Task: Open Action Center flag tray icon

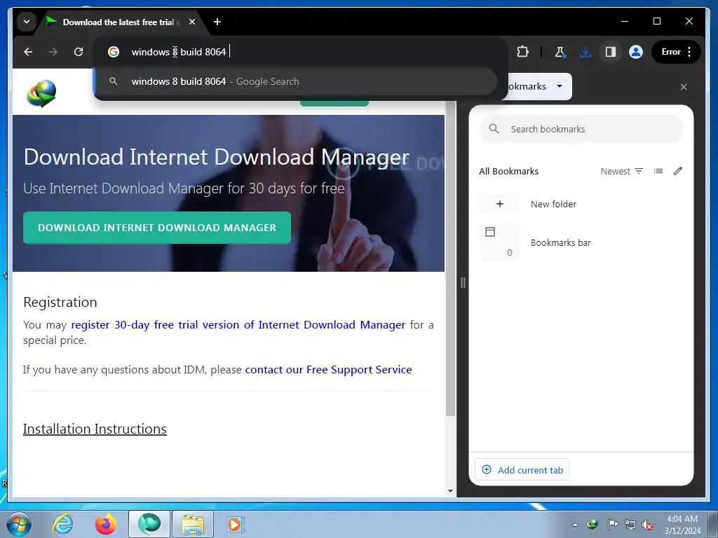Action: (612, 525)
